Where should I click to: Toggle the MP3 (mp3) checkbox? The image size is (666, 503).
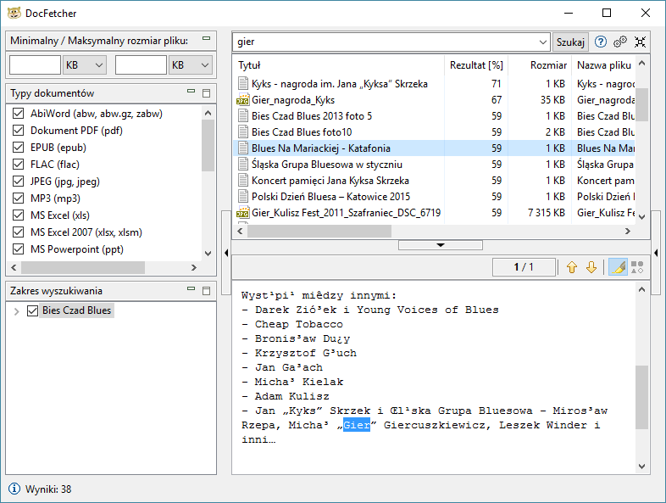click(x=19, y=198)
